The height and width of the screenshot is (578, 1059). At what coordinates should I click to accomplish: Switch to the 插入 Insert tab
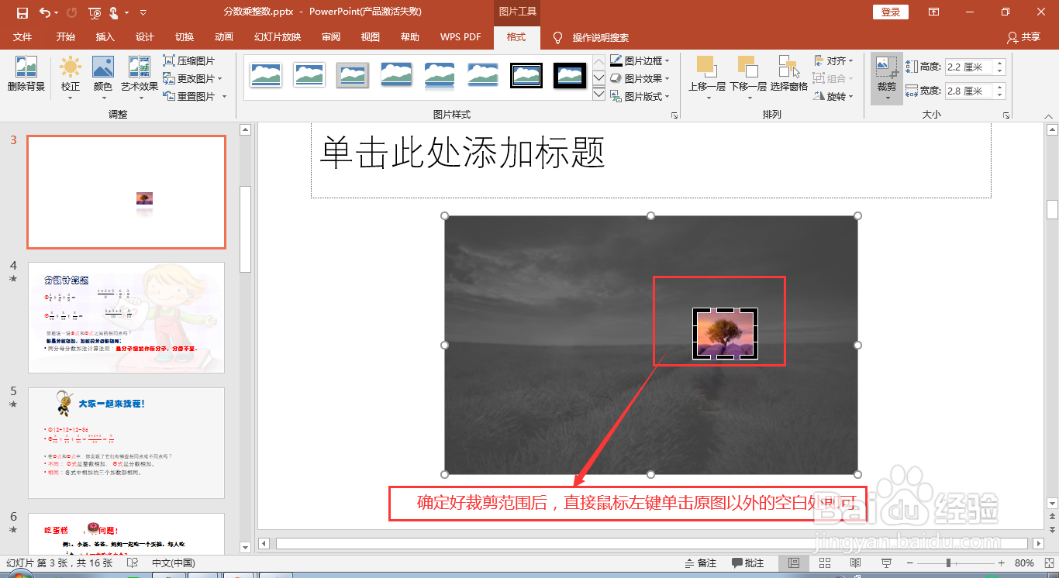pos(105,37)
